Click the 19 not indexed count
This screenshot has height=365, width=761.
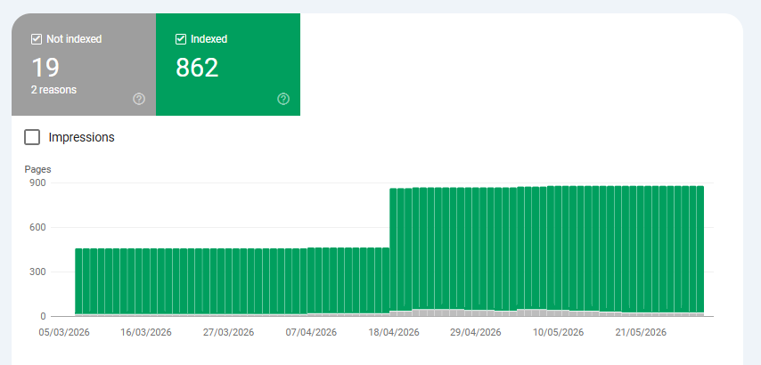pos(45,68)
